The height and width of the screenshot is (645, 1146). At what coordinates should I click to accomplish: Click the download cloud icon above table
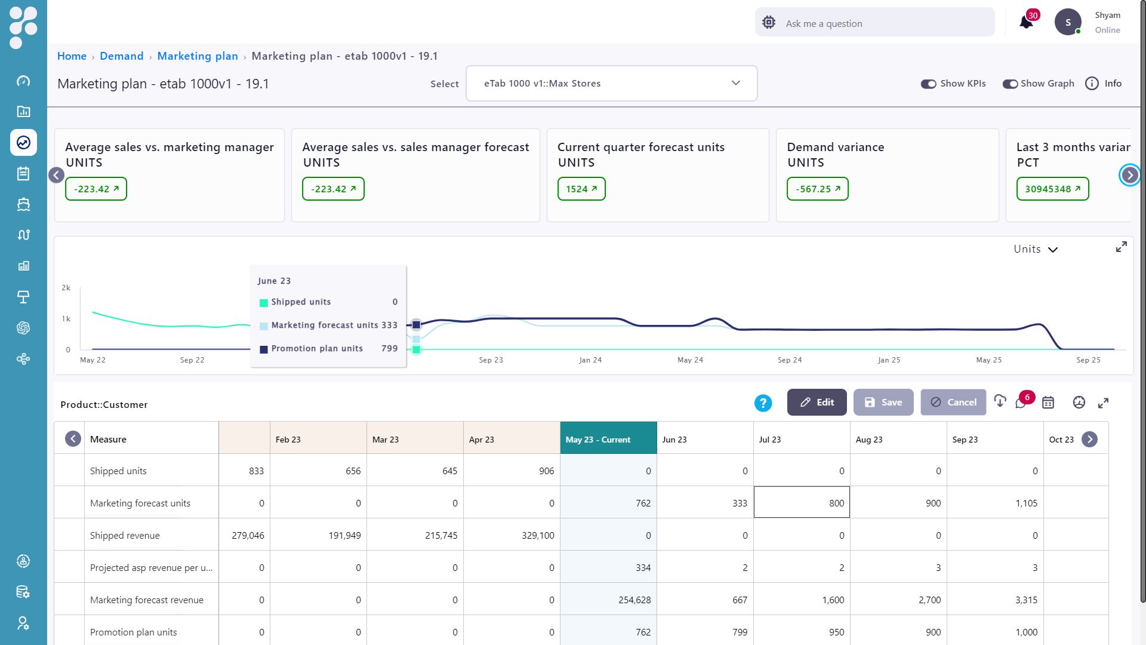point(1000,401)
